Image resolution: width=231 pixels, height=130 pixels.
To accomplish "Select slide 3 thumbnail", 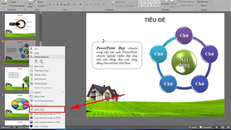I will (20, 25).
